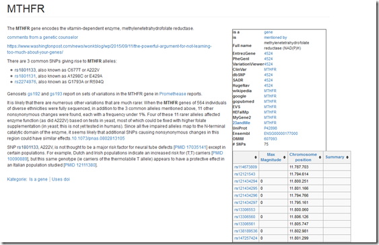Open PheGenI 4524 link
Image resolution: width=379 pixels, height=245 pixels.
[269, 59]
